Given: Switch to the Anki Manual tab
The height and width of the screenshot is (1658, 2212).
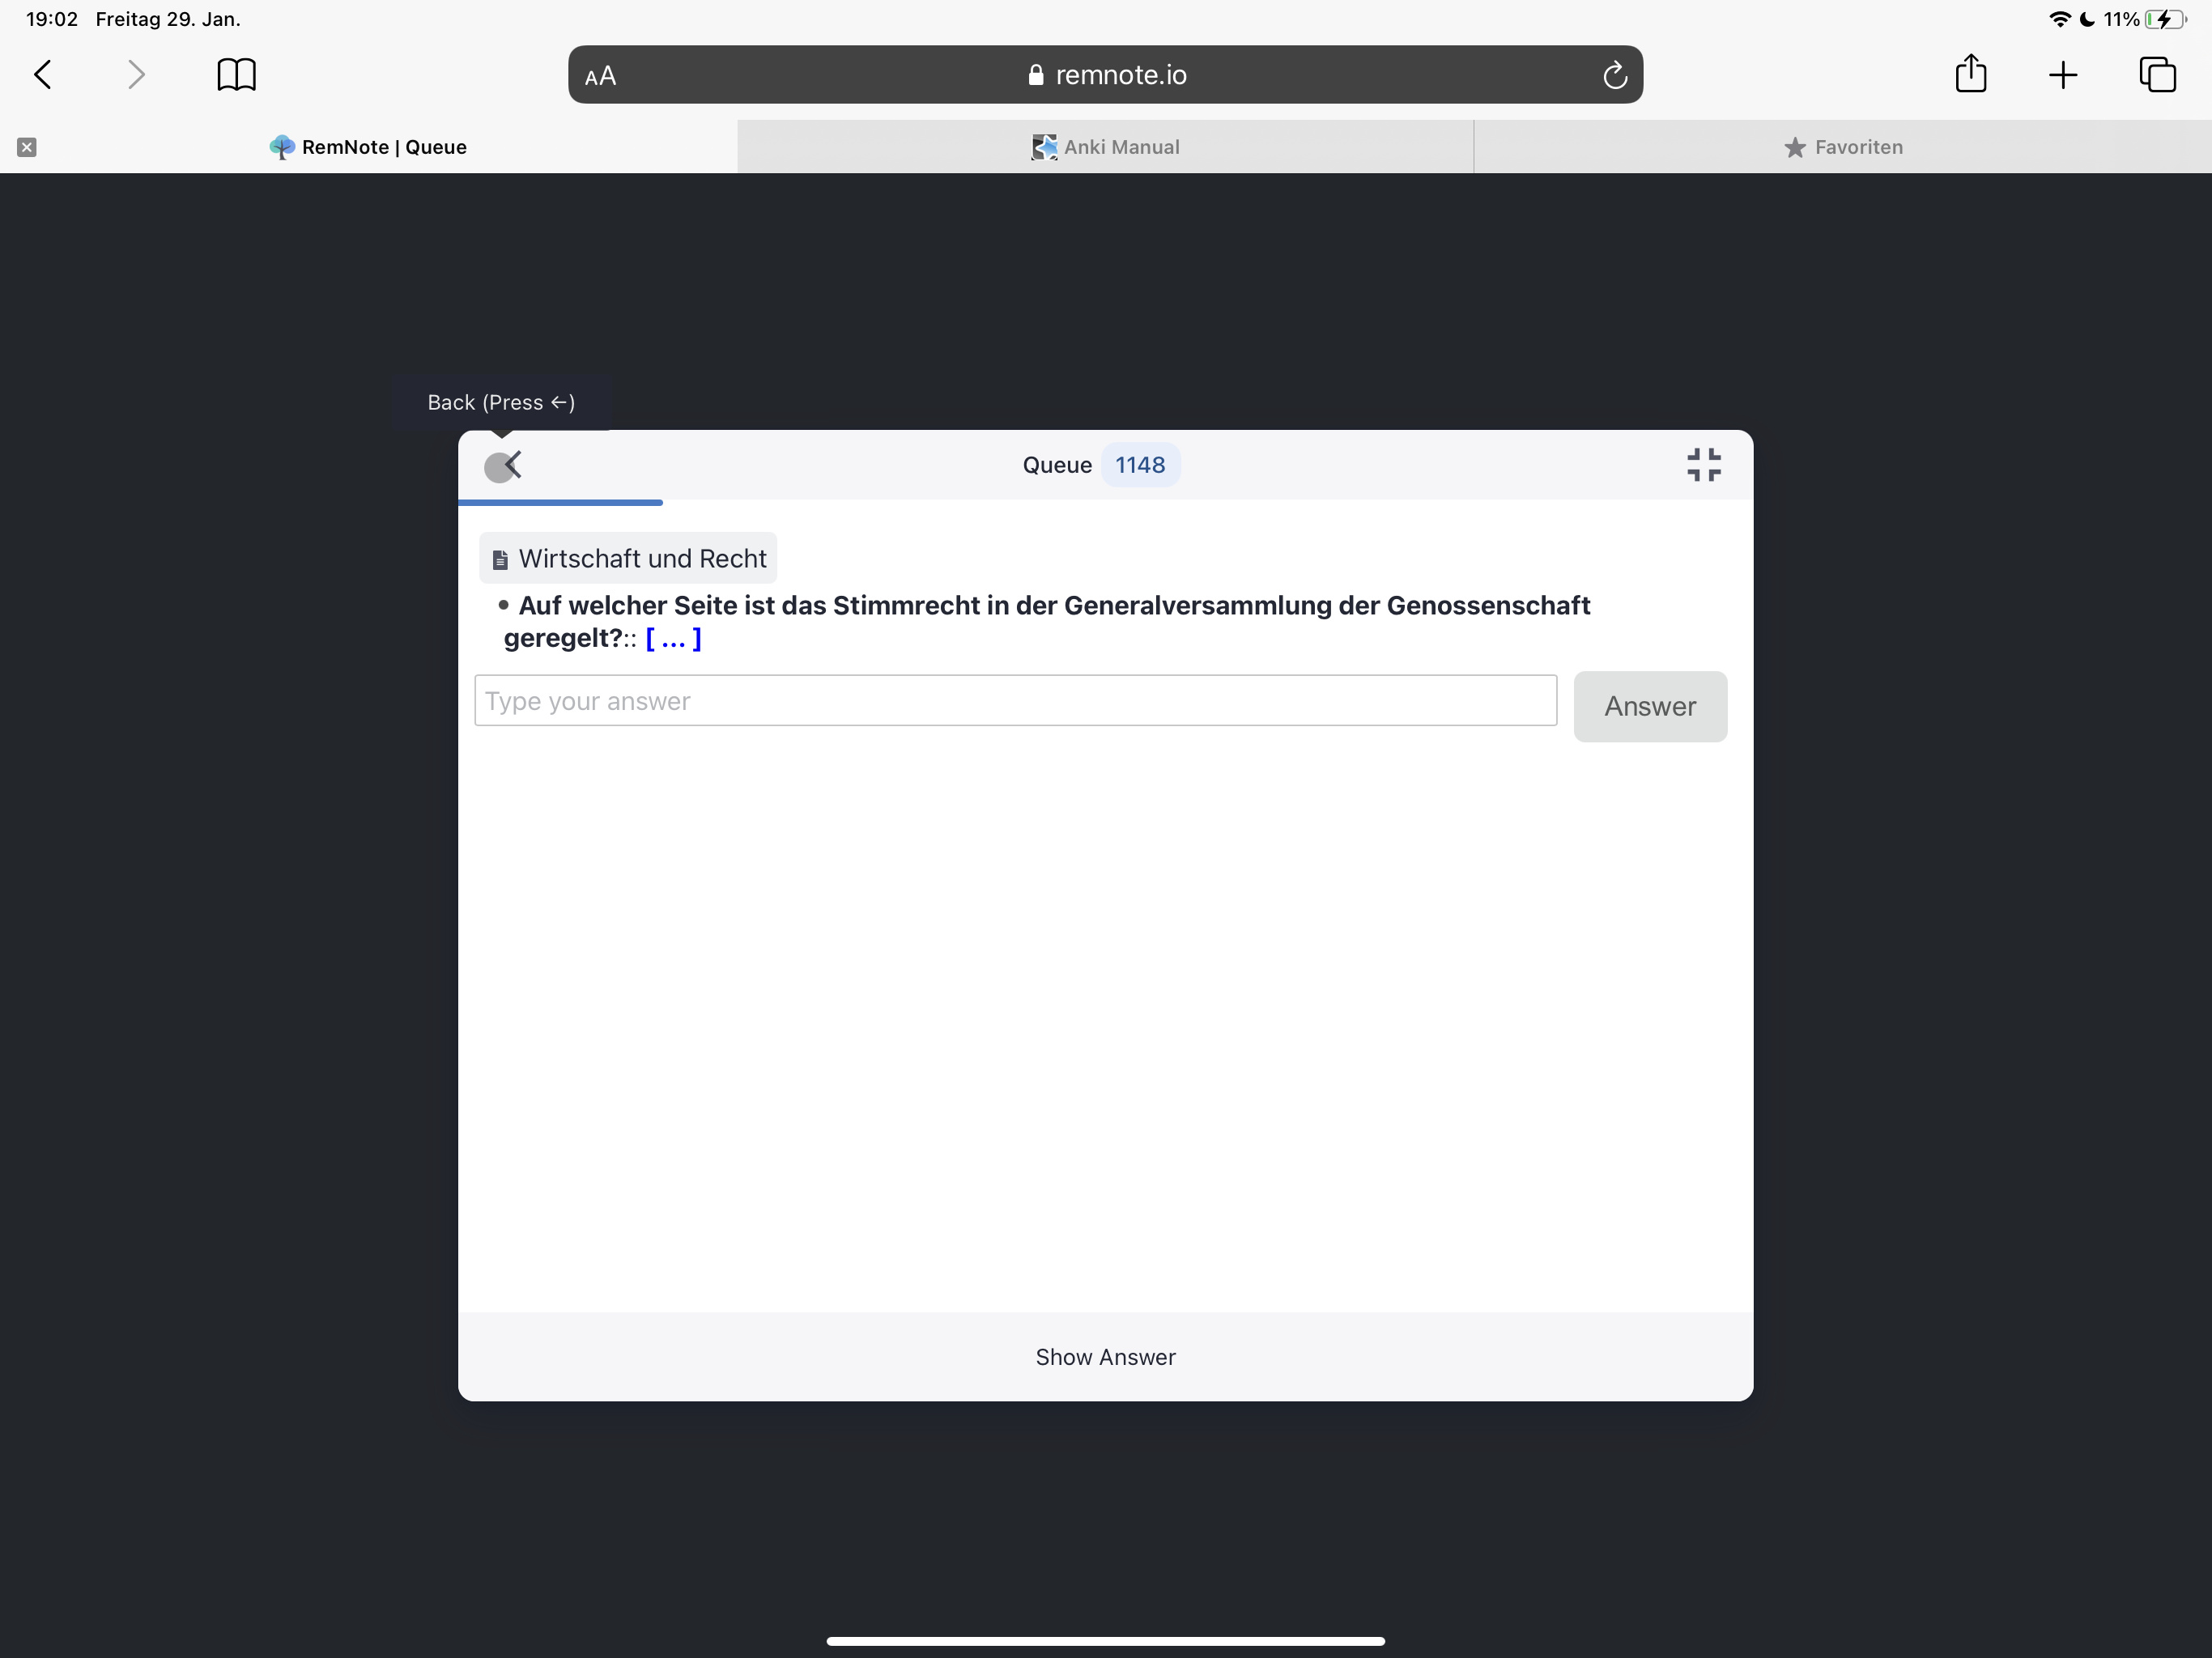Looking at the screenshot, I should [1104, 147].
